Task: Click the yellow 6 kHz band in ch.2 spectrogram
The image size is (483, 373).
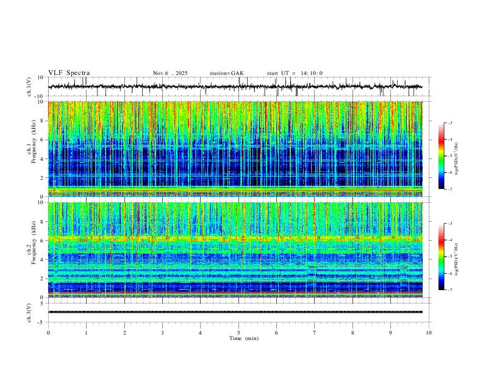Action: pos(235,238)
